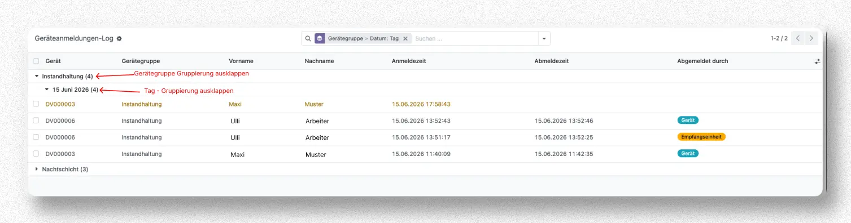Click logout time 15.06.2026 13:52:25

point(564,137)
